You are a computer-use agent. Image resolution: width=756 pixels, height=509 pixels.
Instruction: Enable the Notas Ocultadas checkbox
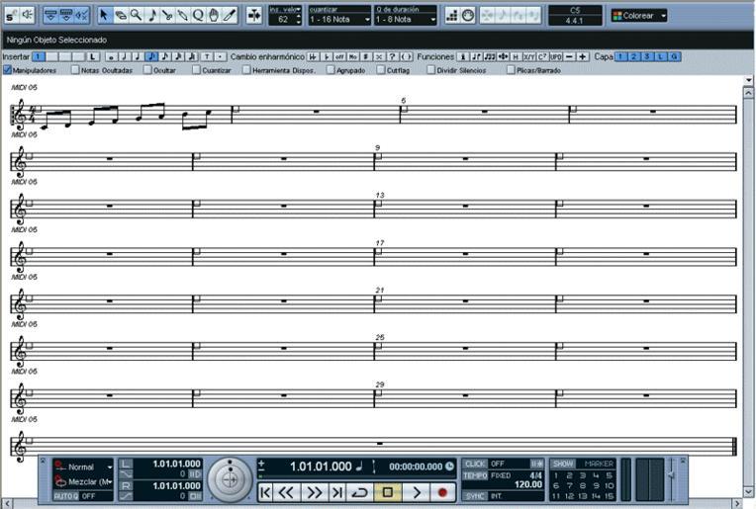click(75, 70)
